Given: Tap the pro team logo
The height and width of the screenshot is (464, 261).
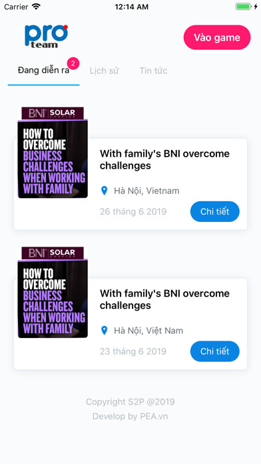Looking at the screenshot, I should 46,36.
